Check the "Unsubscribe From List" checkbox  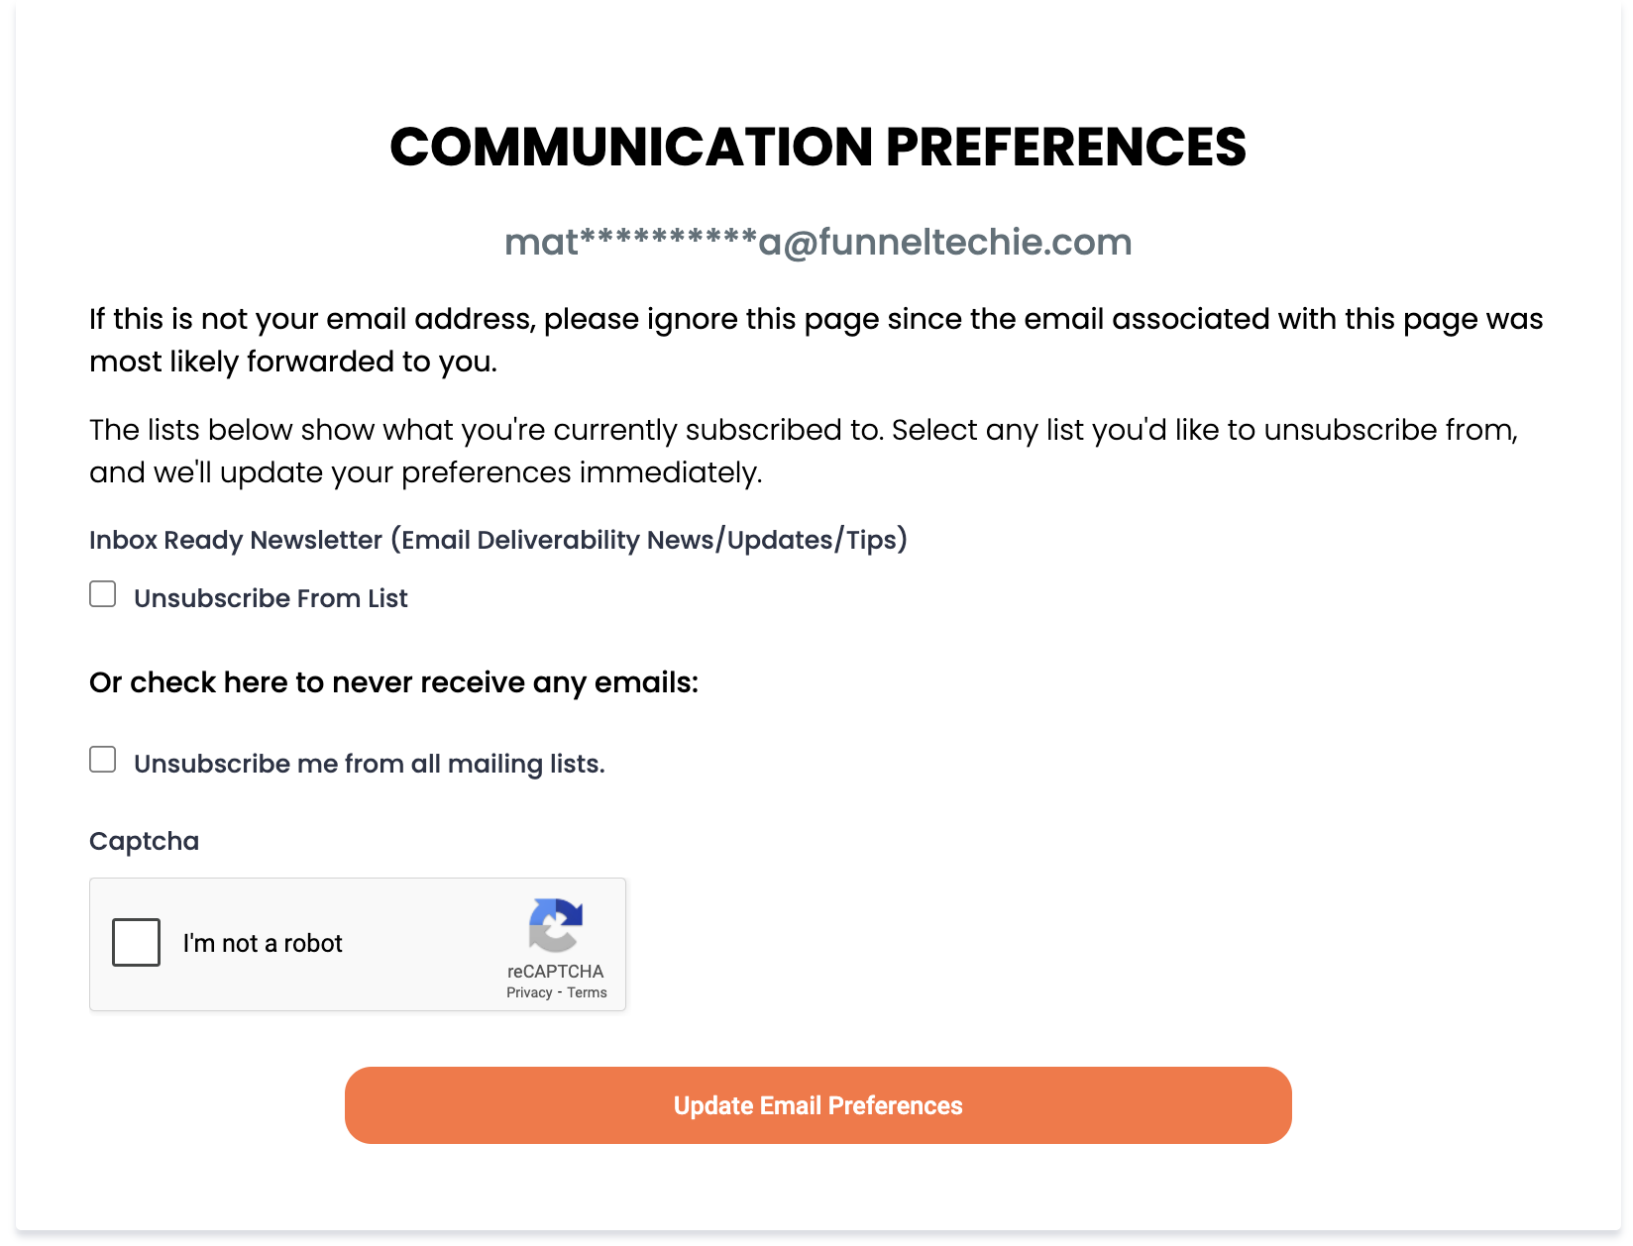click(102, 593)
